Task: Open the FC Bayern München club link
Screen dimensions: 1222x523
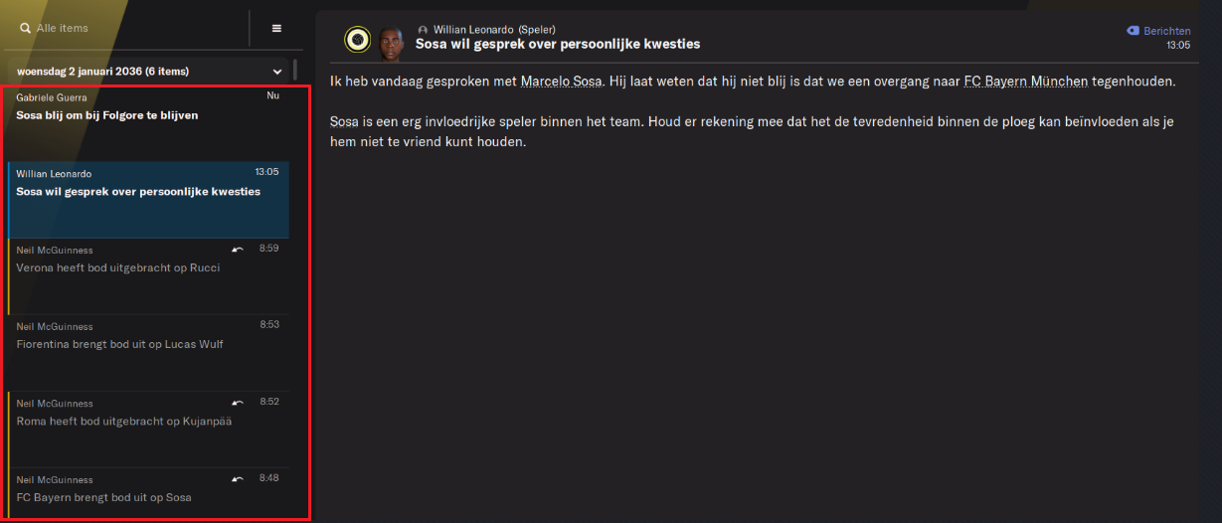Action: (x=1026, y=81)
